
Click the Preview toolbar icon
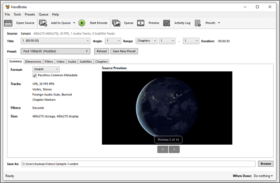[x=141, y=23]
